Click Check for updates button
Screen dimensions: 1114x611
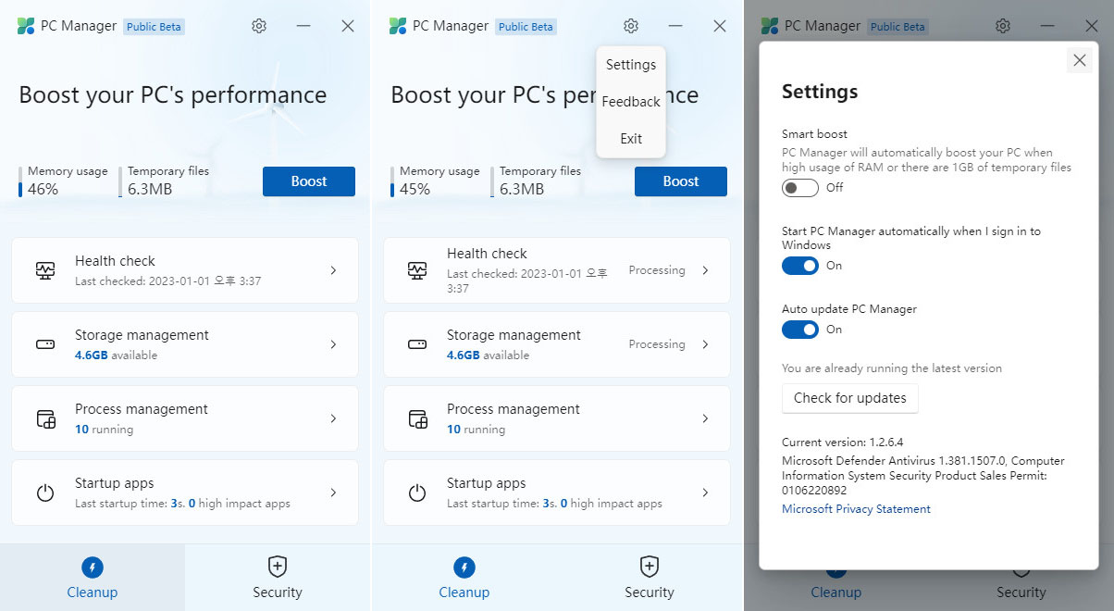coord(850,398)
